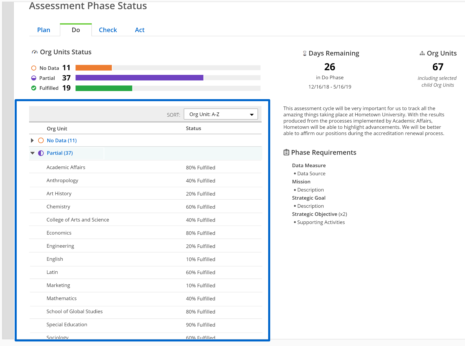Click the purple Partial progress bar
The image size is (465, 346).
click(139, 78)
